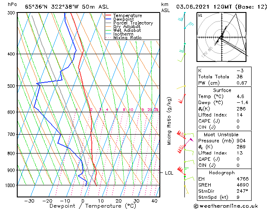
Task: Click the blue Dewpoint legend line swatch
Action: pos(108,19)
